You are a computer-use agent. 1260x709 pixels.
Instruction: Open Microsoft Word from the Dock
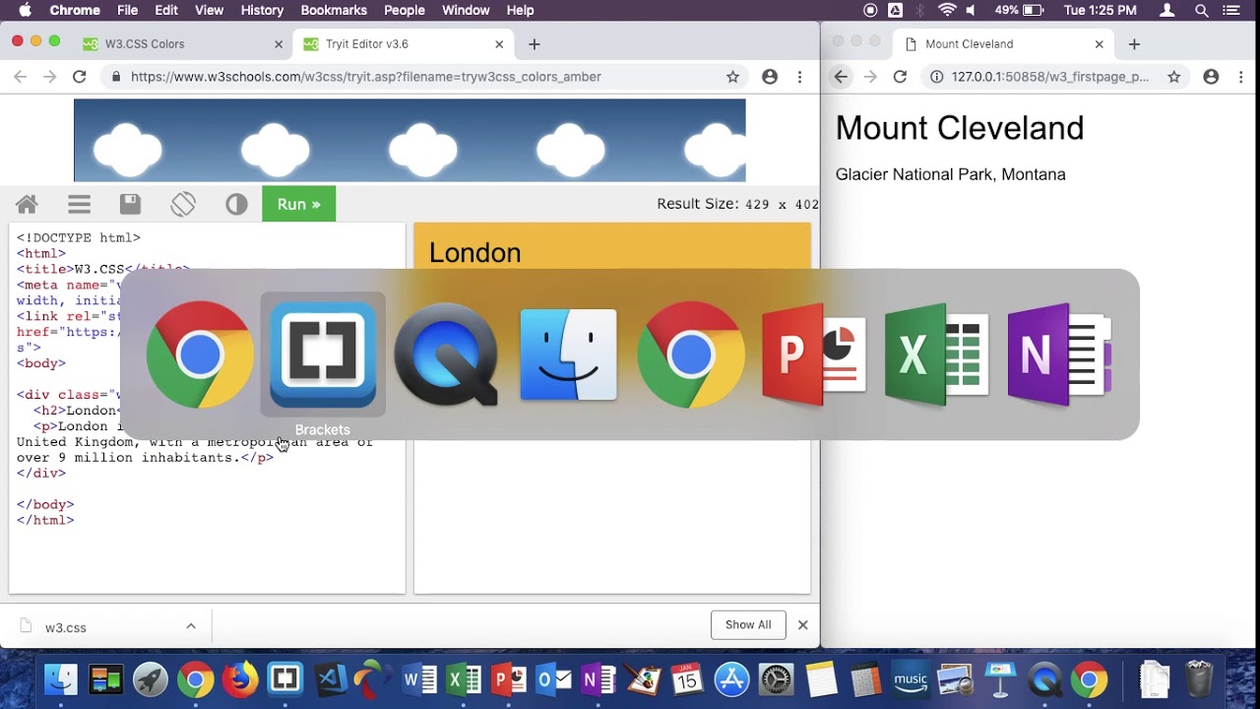pos(419,679)
